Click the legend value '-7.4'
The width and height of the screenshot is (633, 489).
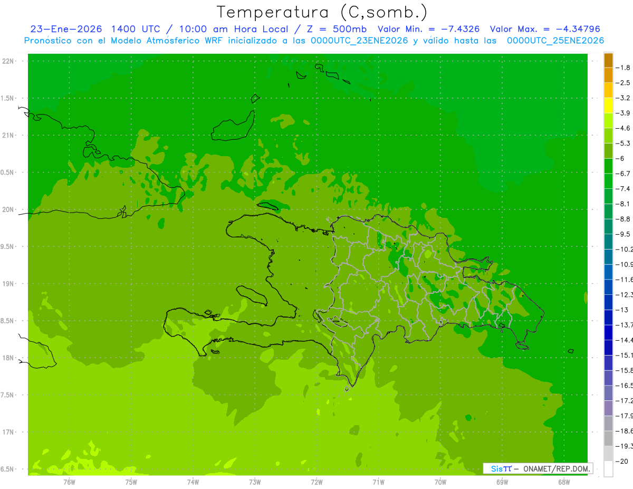pos(623,189)
